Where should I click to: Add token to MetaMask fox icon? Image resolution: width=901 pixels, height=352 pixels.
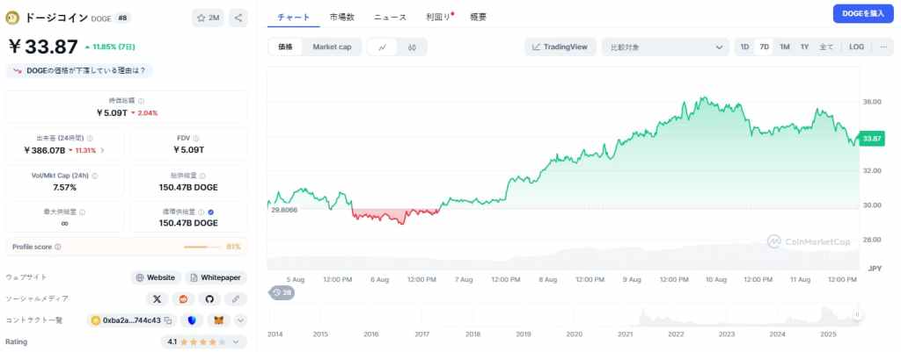click(218, 320)
